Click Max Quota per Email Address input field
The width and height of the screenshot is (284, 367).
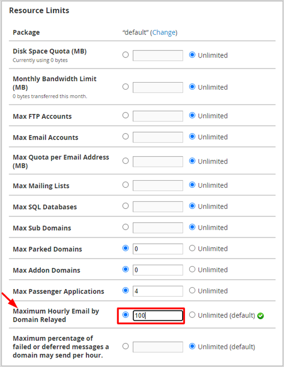click(158, 161)
